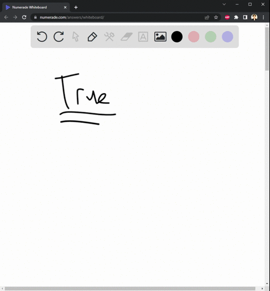Minimize the browser window
Viewport: 270px width, 291px height.
click(237, 4)
